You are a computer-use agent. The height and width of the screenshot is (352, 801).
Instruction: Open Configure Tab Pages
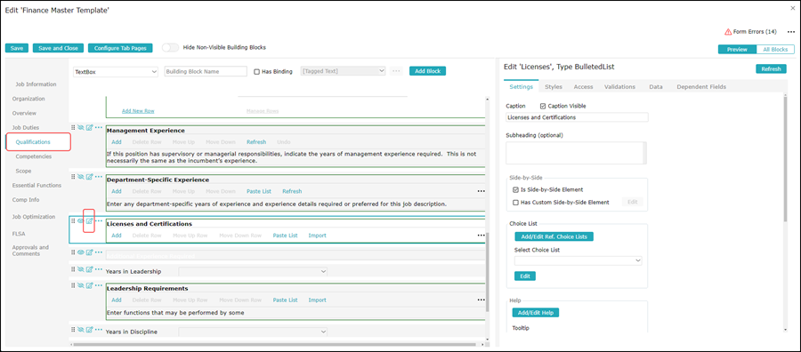120,48
